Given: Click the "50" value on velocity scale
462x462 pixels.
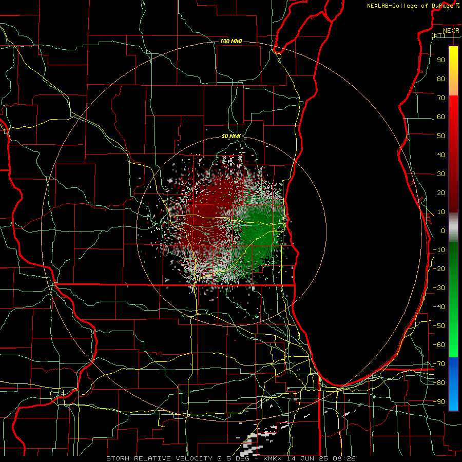Looking at the screenshot, I should (441, 136).
